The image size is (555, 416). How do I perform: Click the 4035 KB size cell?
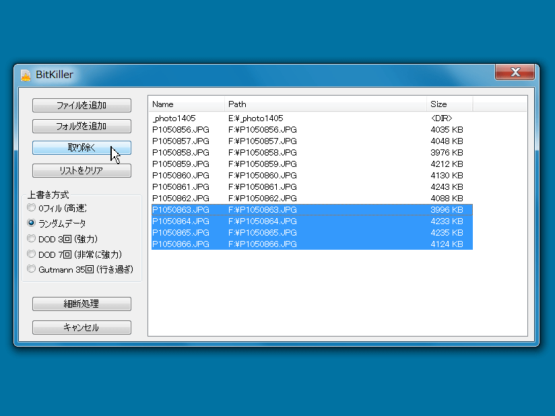point(447,130)
